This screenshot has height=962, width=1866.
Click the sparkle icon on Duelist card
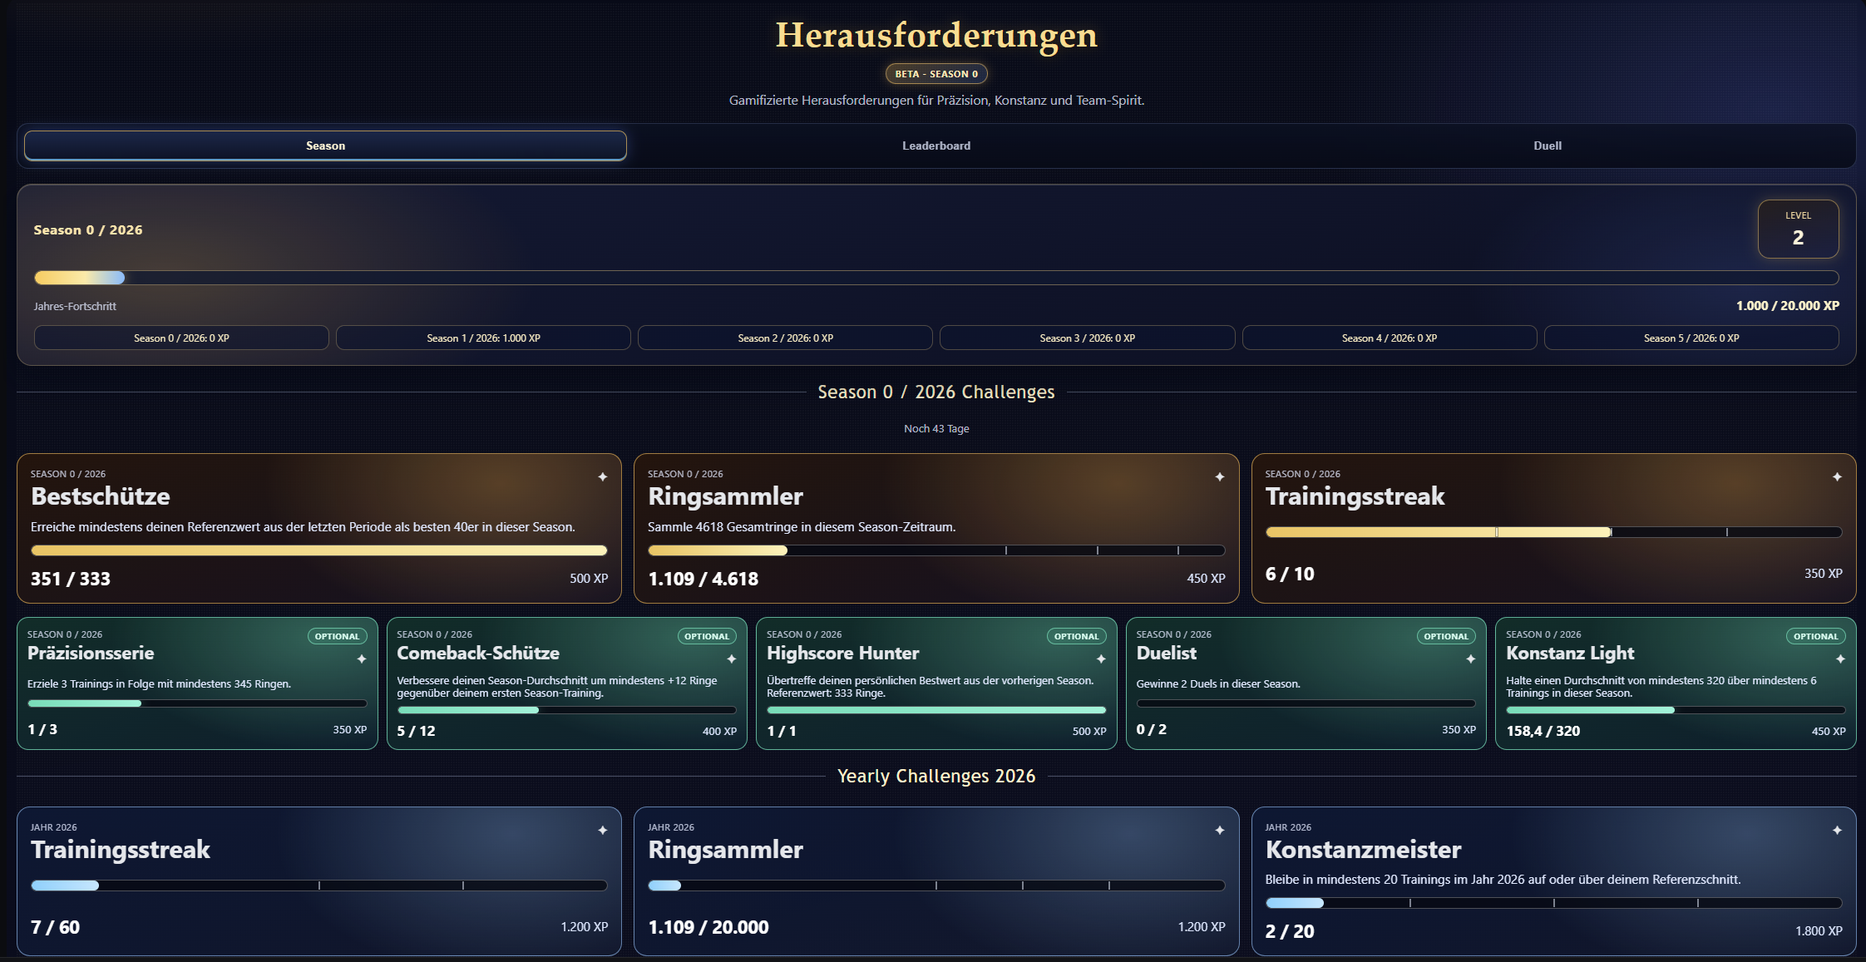(x=1469, y=658)
